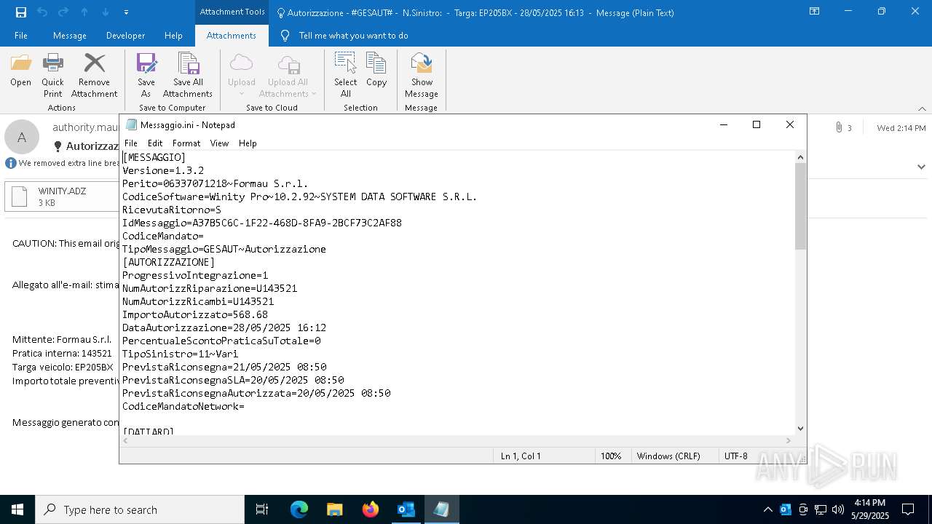
Task: Click the Redo arrow in quick access toolbar
Action: click(x=63, y=12)
